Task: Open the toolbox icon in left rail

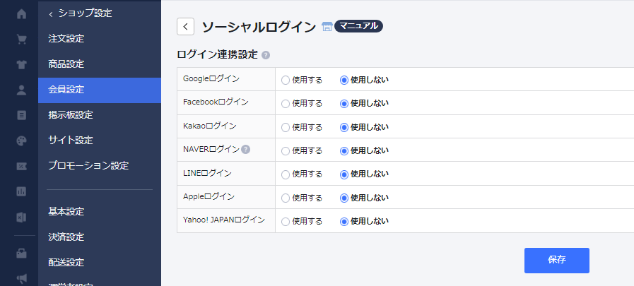Action: click(21, 254)
